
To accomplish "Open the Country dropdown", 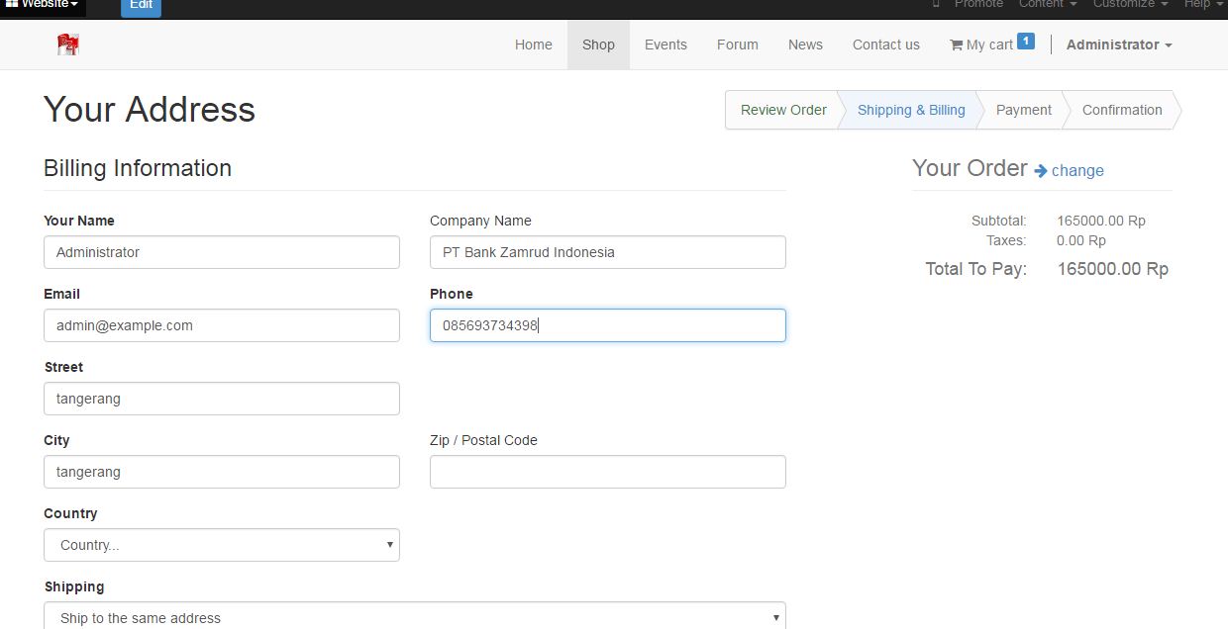I will 222,545.
